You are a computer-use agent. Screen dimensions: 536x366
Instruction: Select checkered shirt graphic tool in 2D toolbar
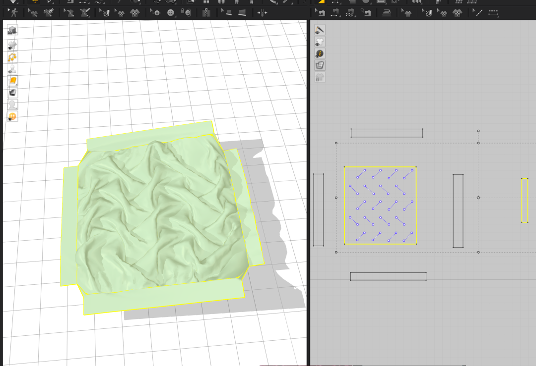[458, 13]
